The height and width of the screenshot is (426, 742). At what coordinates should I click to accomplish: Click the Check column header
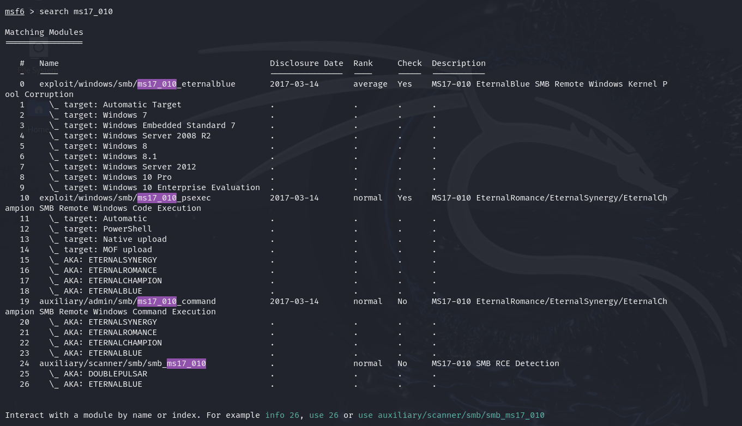pyautogui.click(x=409, y=63)
